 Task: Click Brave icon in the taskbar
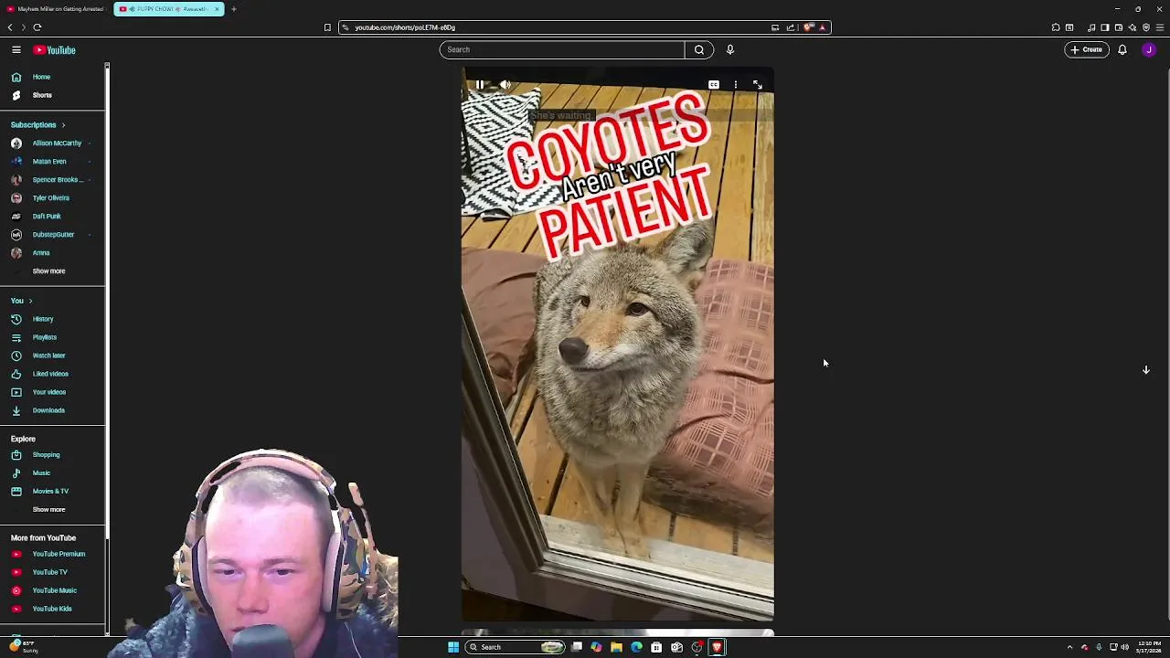[x=717, y=647]
